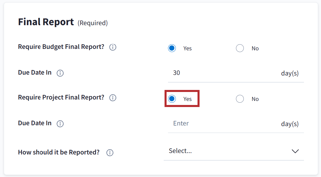Click info icon for Due Date In above Project Report row
321x177 pixels.
coord(60,73)
